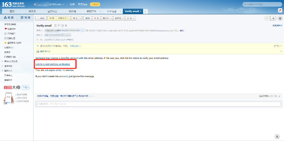Image resolution: width=284 pixels, height=141 pixels.
Task: Click the red music note icon
Action: click(280, 11)
